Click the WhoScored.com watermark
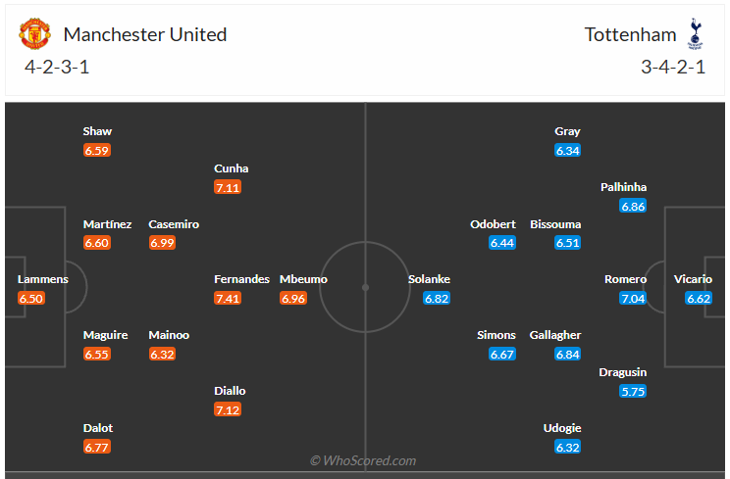Viewport: 730px width, 479px height. click(363, 460)
